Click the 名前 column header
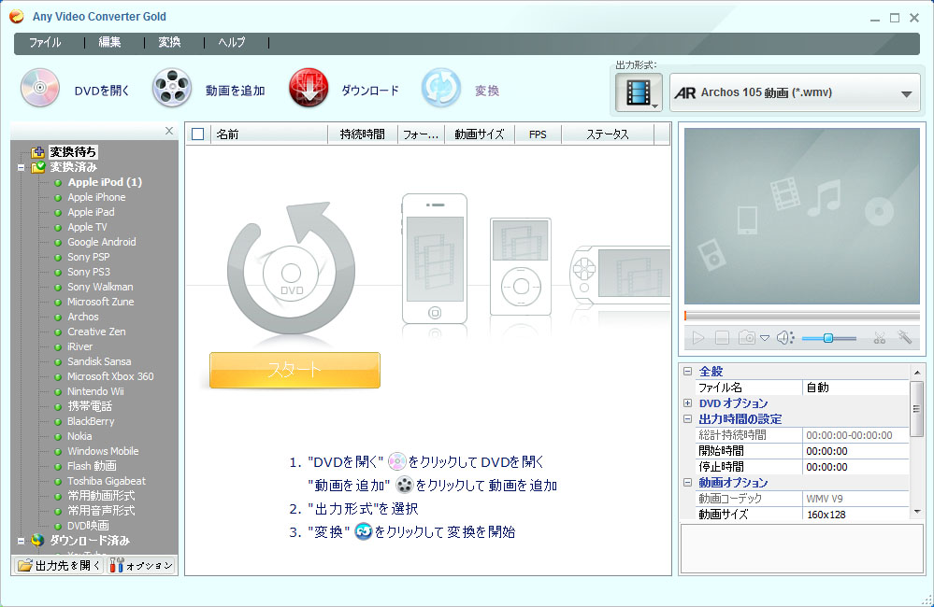 (x=268, y=134)
